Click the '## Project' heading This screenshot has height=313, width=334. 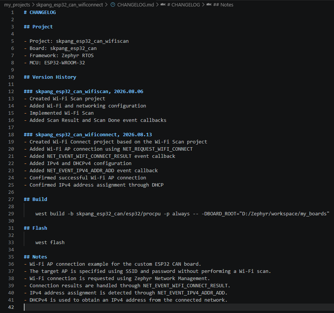tap(38, 26)
